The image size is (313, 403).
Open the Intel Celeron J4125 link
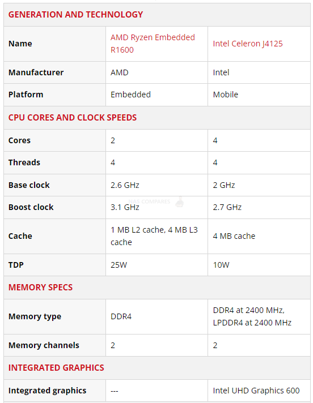tap(248, 44)
